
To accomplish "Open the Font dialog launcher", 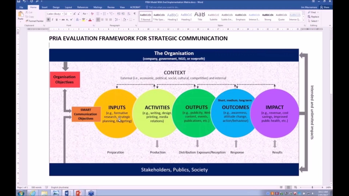I will click(x=94, y=26).
